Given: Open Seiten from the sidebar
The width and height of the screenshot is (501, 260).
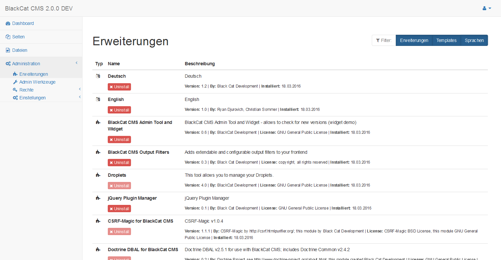Looking at the screenshot, I should [18, 37].
